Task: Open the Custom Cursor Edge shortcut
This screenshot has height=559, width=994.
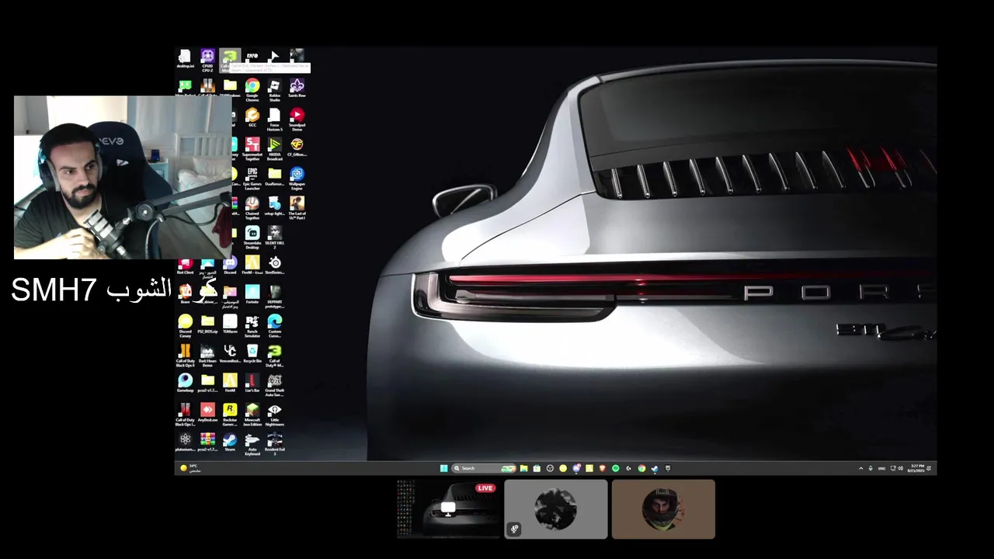Action: (274, 326)
